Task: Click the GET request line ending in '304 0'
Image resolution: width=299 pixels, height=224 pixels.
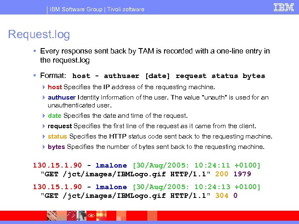Action: [x=139, y=196]
